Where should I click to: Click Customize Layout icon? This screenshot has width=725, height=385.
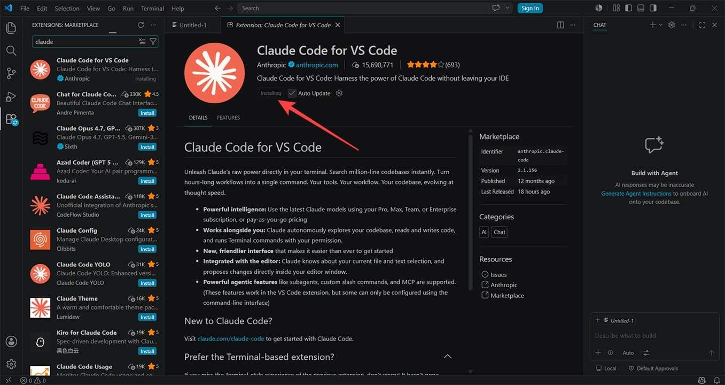tap(616, 8)
